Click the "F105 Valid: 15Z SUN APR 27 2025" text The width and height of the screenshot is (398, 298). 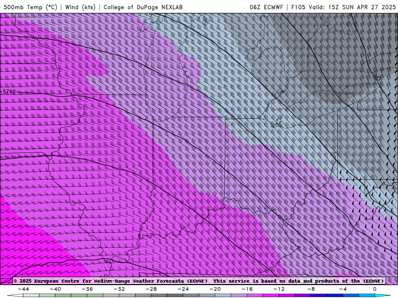(x=343, y=7)
